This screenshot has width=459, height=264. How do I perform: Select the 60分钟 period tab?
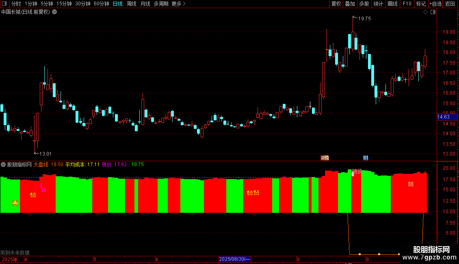[x=101, y=4]
